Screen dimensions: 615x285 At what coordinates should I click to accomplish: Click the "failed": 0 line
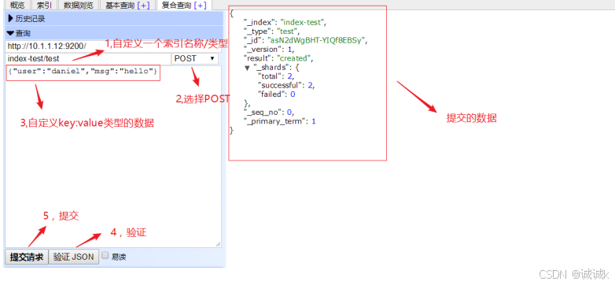(x=276, y=94)
